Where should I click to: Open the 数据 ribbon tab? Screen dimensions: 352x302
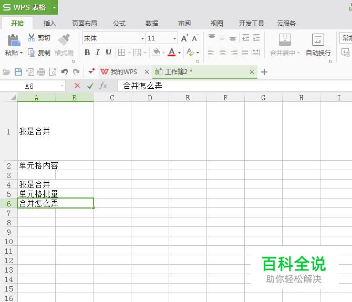pyautogui.click(x=152, y=23)
